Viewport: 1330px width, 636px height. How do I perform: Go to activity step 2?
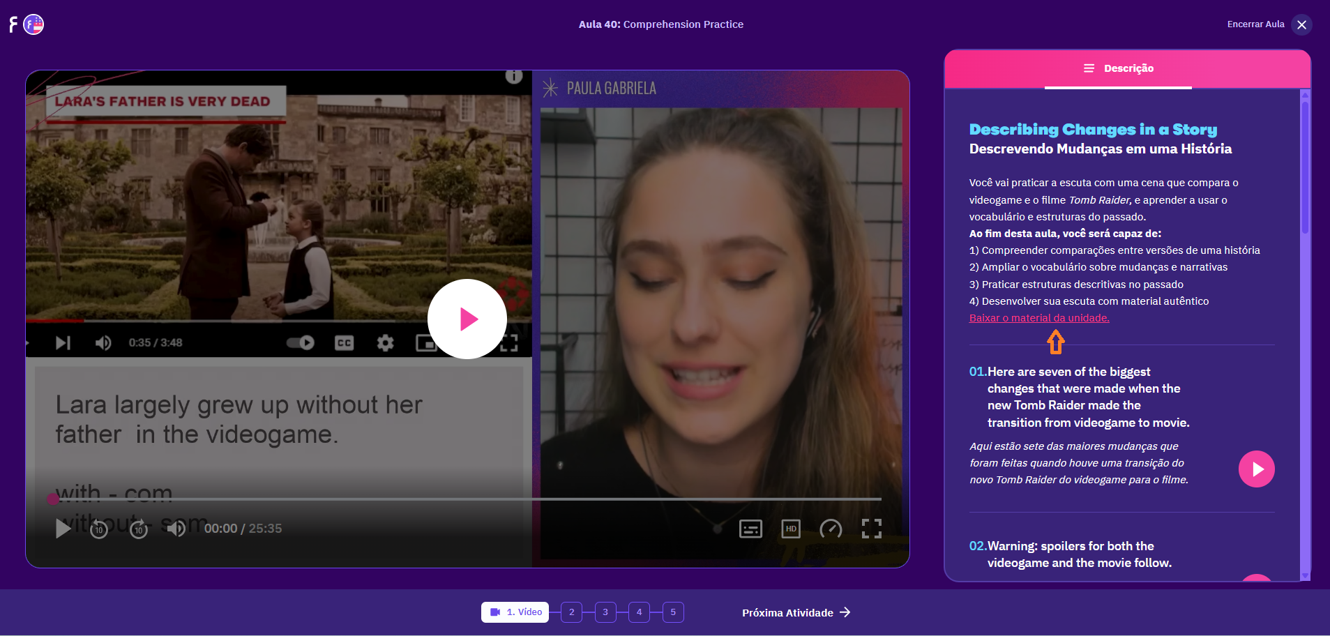[571, 612]
